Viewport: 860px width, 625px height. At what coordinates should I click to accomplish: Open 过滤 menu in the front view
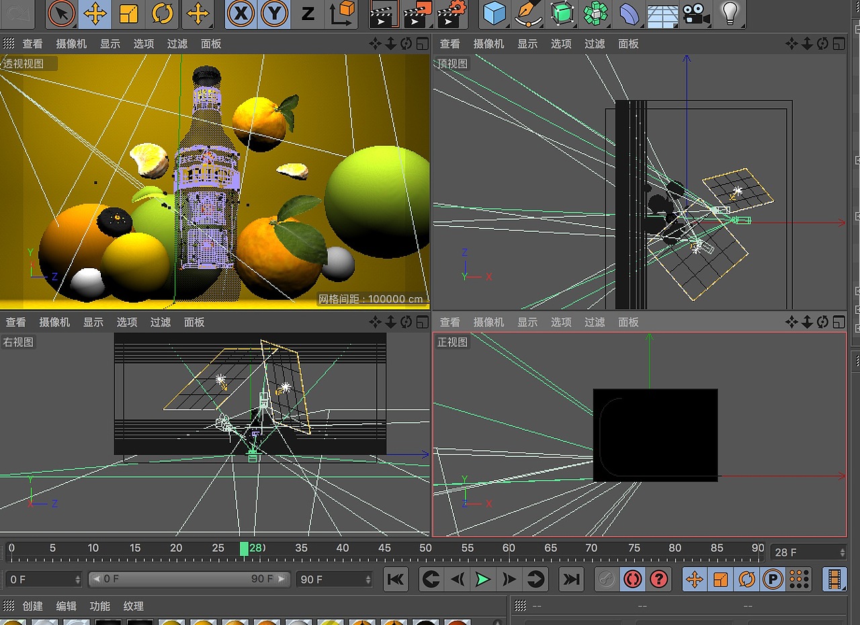(x=595, y=322)
